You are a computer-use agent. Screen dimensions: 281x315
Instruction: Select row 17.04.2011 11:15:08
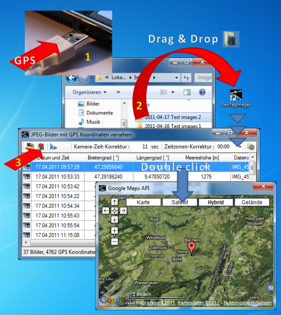pos(59,235)
